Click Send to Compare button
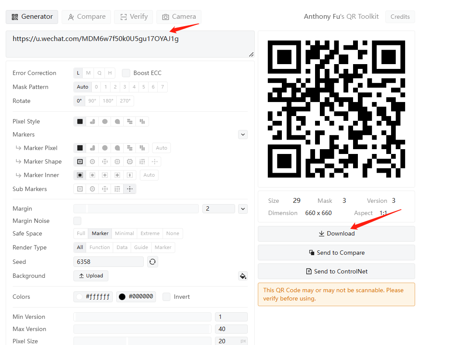 click(x=336, y=253)
